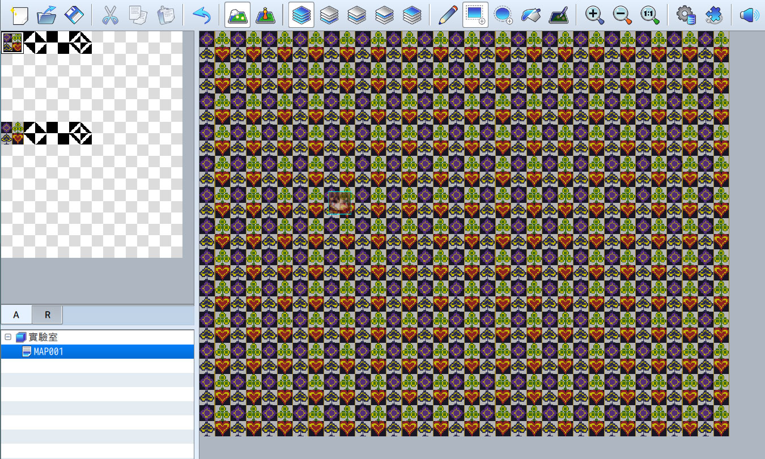
Task: Pick the card-suits tile in the lower palette row
Action: pos(12,133)
